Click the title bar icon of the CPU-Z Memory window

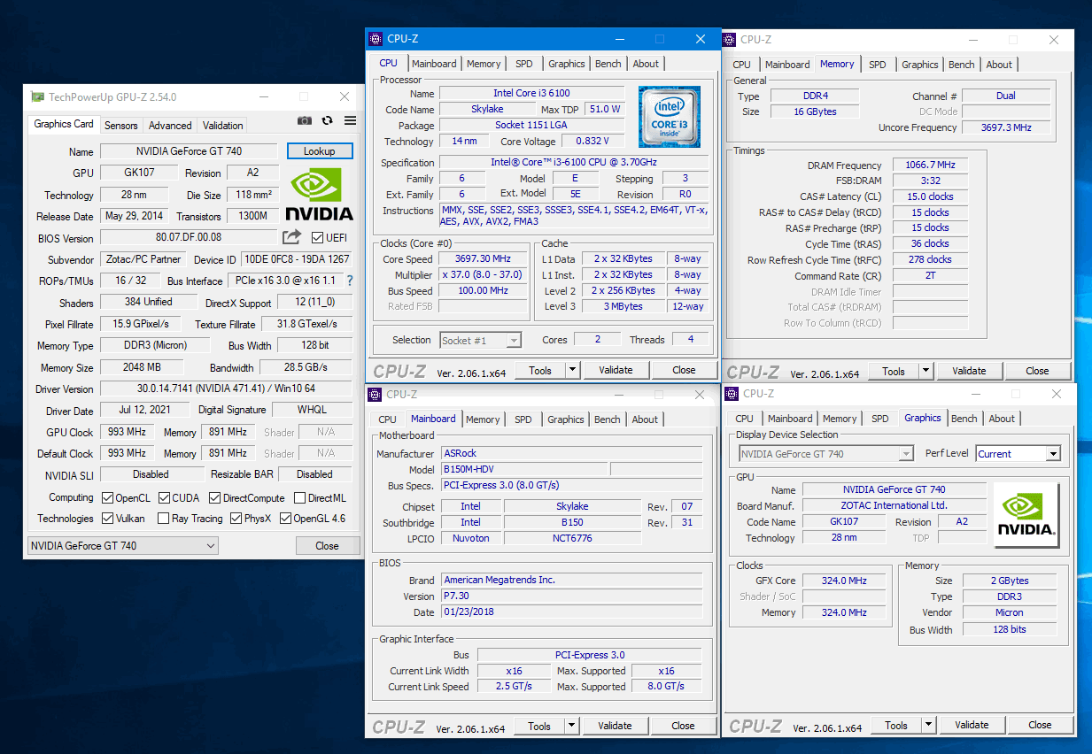[x=729, y=39]
